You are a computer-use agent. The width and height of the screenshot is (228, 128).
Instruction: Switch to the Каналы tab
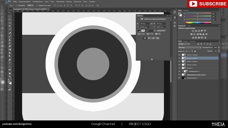(186, 41)
